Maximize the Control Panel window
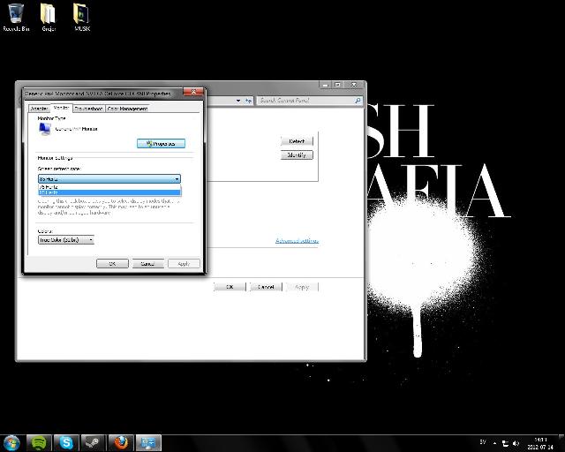Viewport: 565px width, 452px height. point(337,85)
